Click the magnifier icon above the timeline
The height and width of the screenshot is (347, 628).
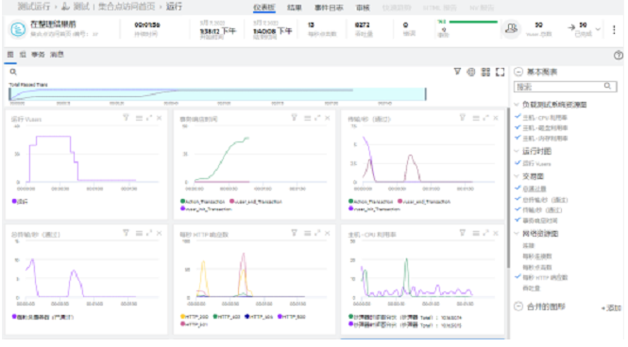[x=13, y=72]
